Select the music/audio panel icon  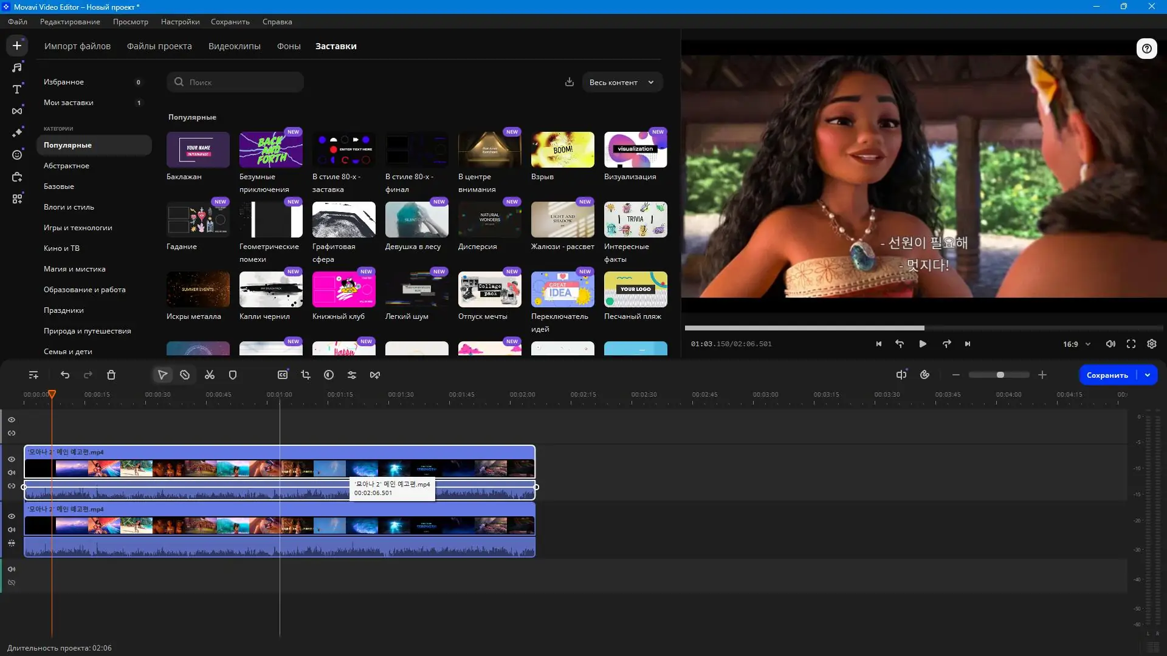(x=18, y=67)
